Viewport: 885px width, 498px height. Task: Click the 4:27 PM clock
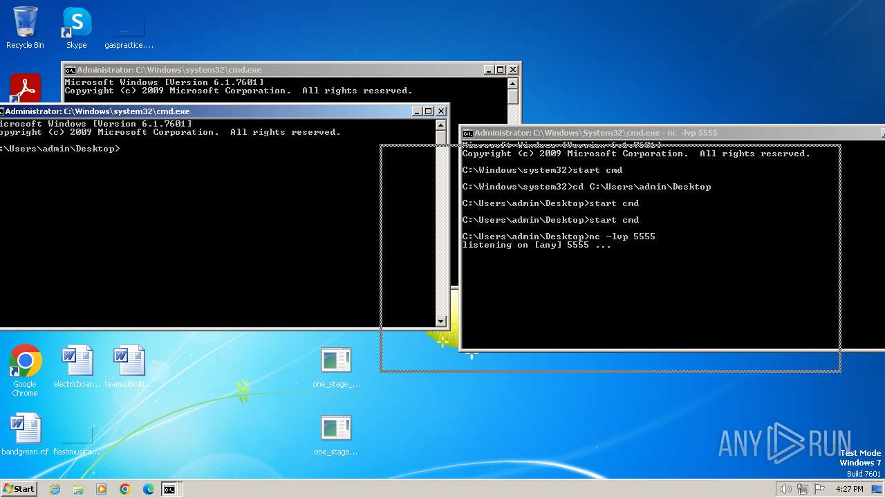point(849,489)
